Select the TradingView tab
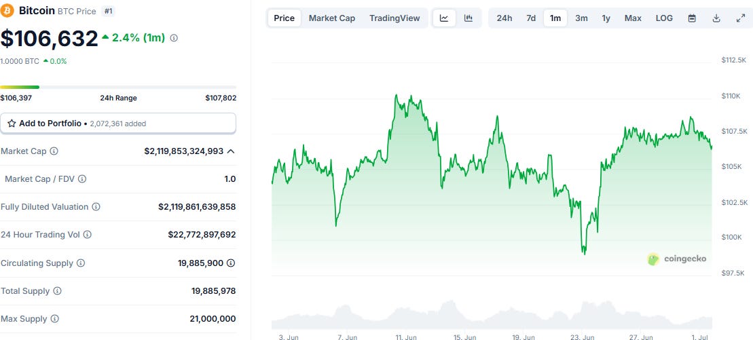Screen dimensions: 753x340 click(x=394, y=18)
